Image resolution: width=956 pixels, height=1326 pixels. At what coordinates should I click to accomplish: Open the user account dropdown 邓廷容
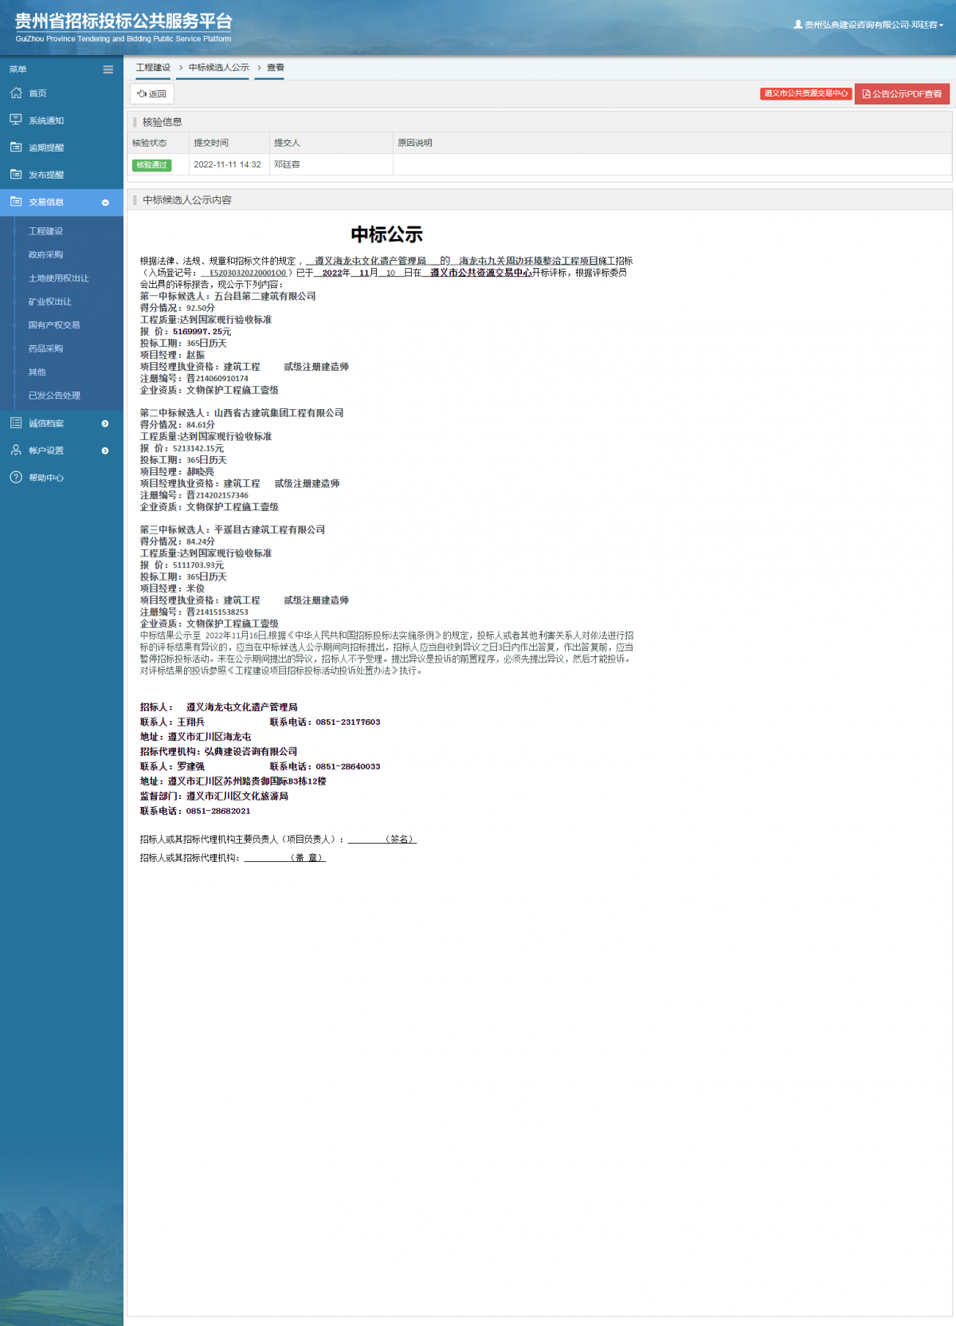click(868, 25)
